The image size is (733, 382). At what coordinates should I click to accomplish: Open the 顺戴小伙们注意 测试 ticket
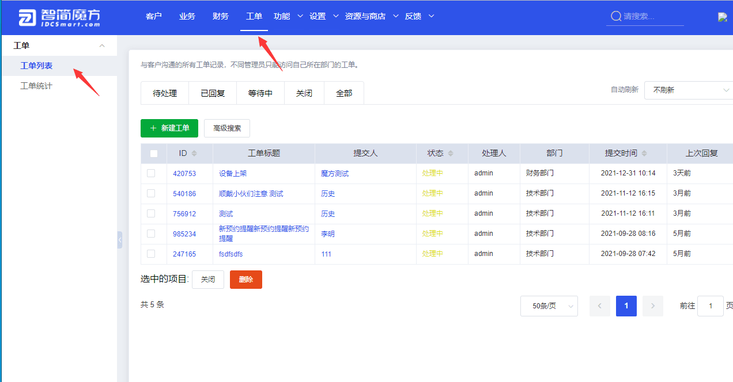tap(251, 194)
